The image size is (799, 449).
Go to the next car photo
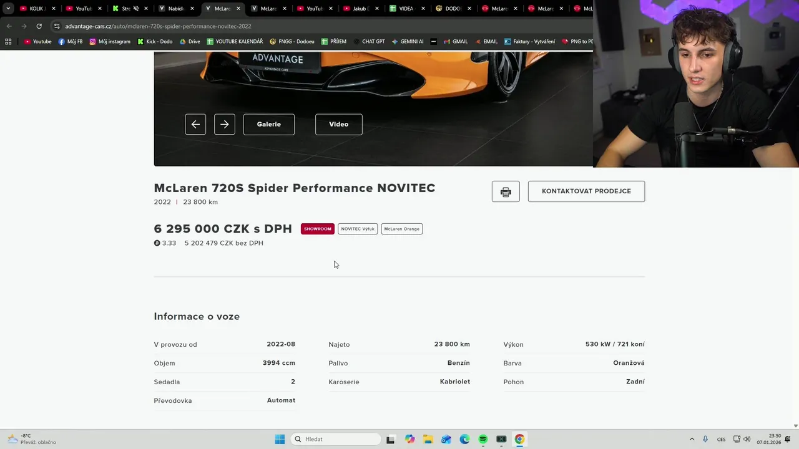coord(225,124)
